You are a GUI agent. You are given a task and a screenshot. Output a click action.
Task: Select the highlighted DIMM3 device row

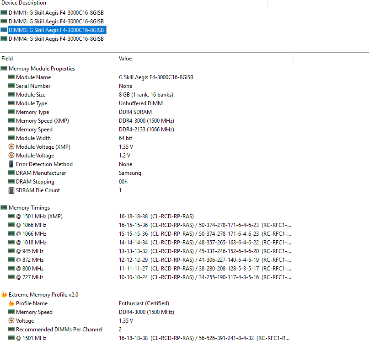tap(57, 30)
